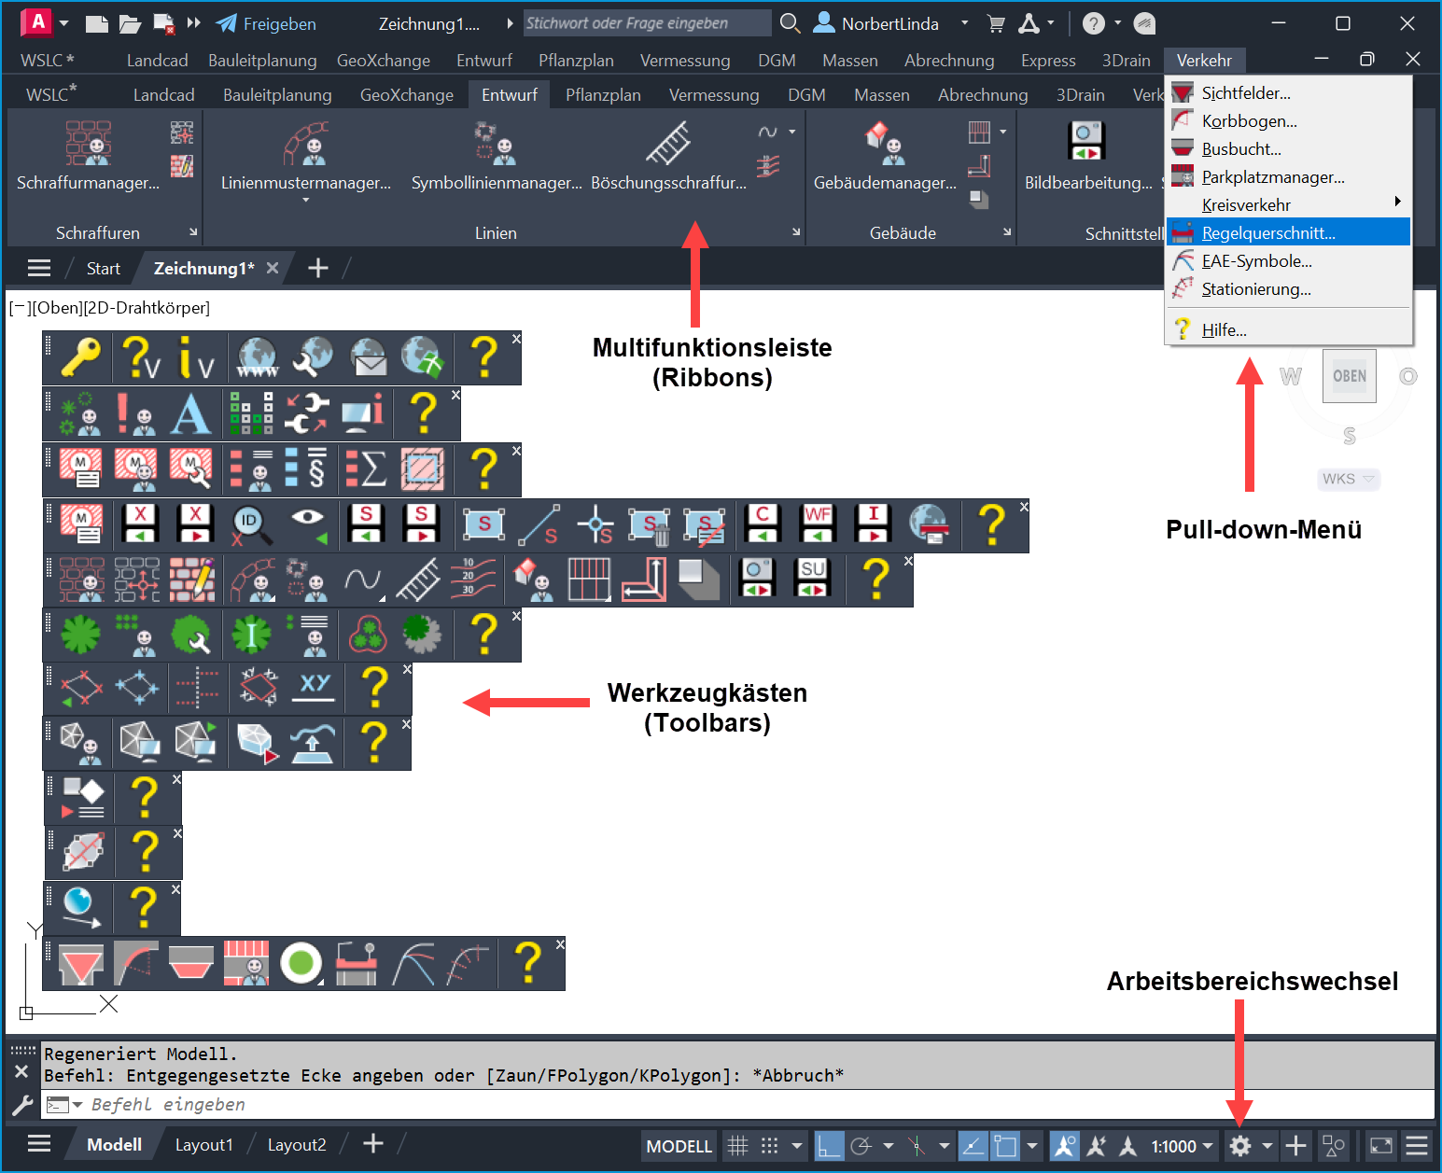Switch to the Layout1 tab
This screenshot has height=1173, width=1442.
pyautogui.click(x=203, y=1145)
